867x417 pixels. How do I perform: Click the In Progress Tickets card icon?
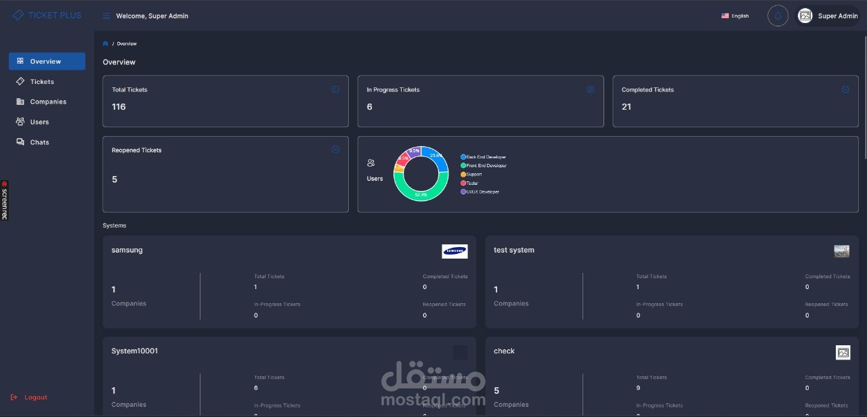590,89
